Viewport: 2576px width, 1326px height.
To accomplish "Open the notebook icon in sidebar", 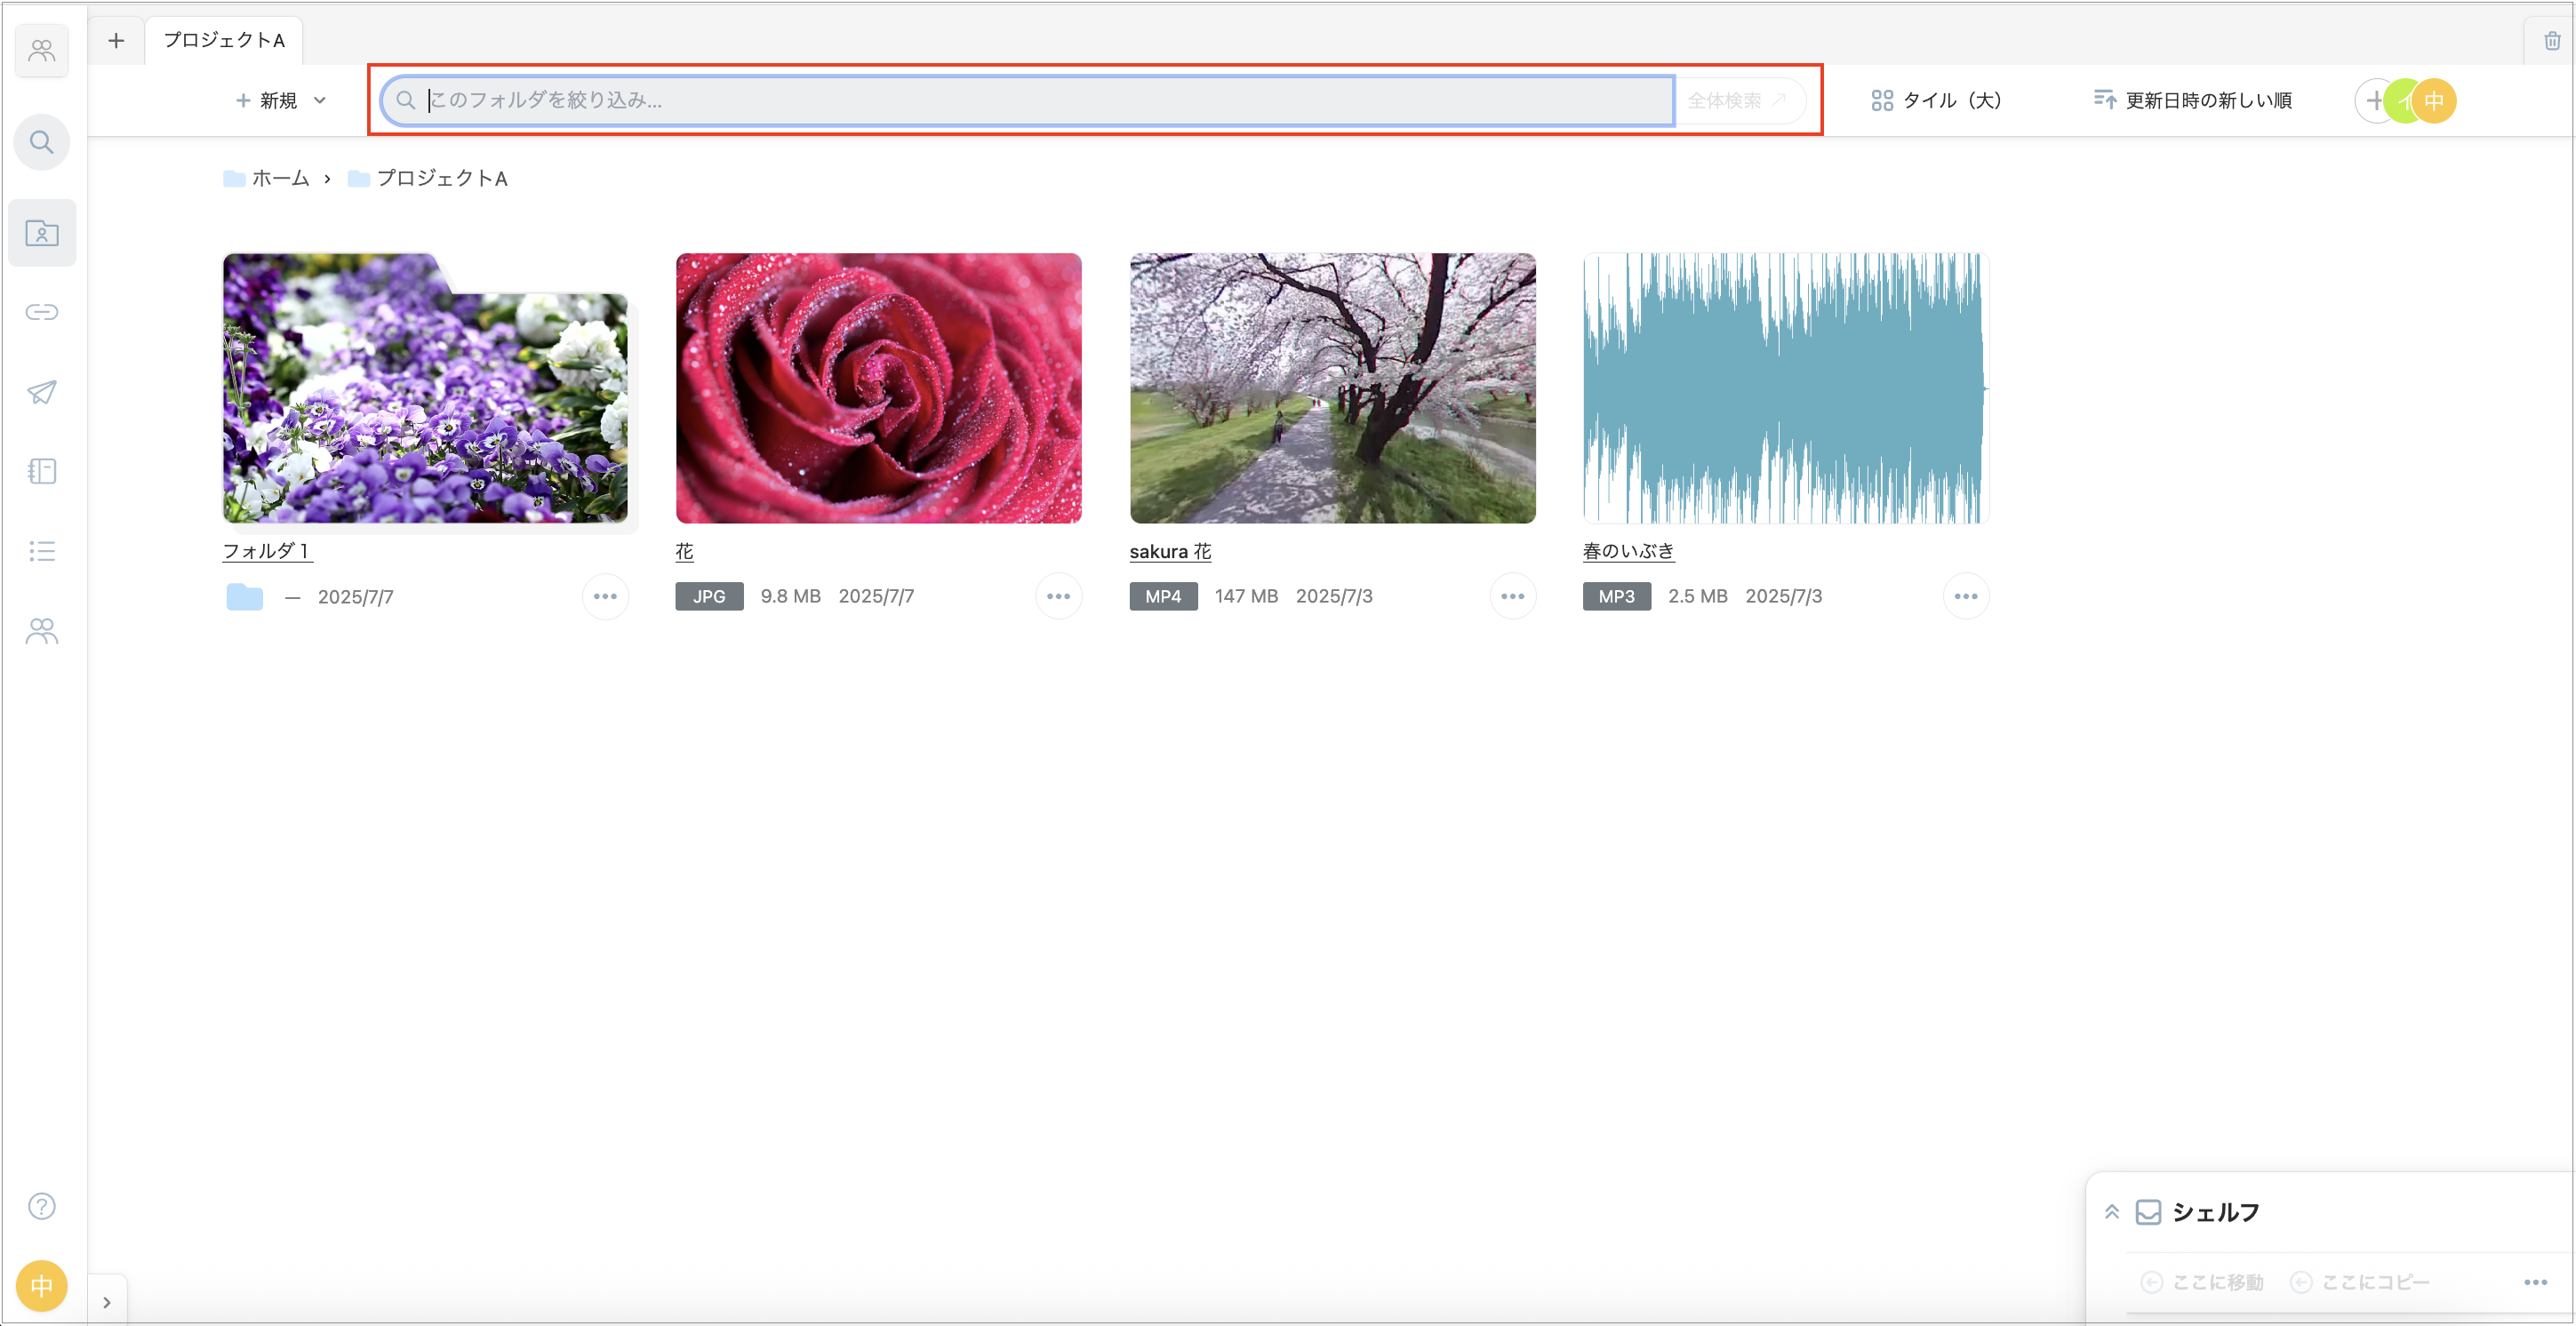I will tap(41, 471).
